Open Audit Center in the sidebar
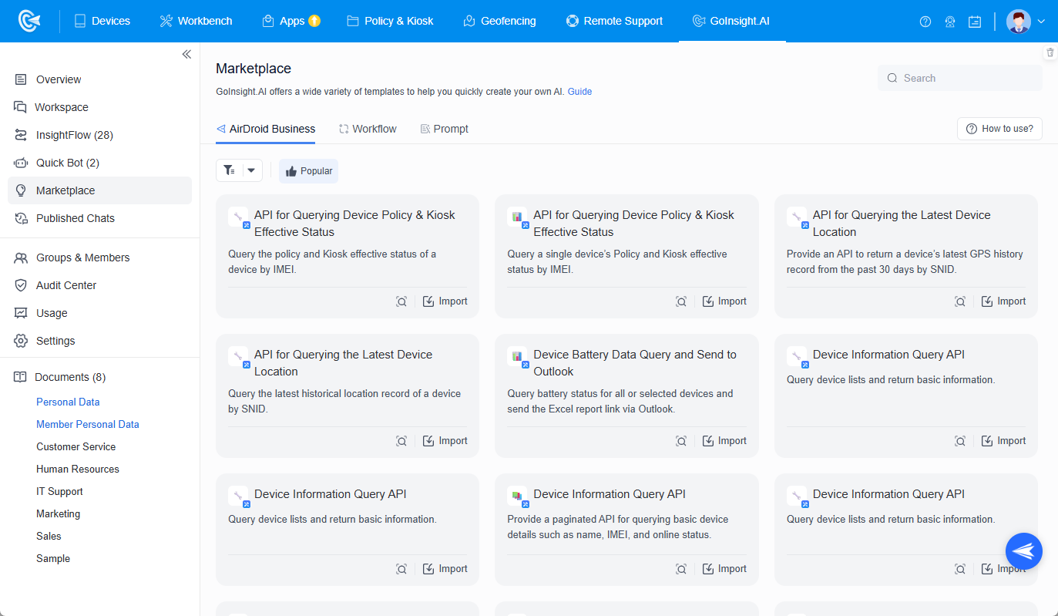 click(x=100, y=285)
